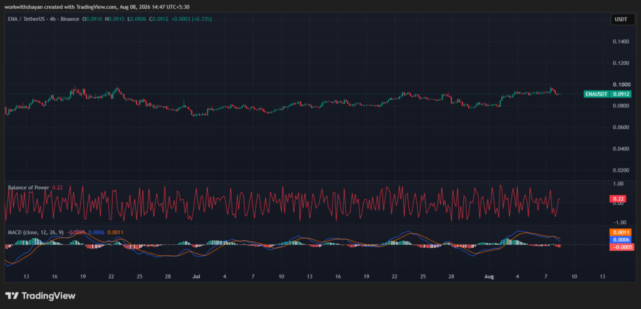Click the -1.00 Balance of Power axis label

[618, 222]
